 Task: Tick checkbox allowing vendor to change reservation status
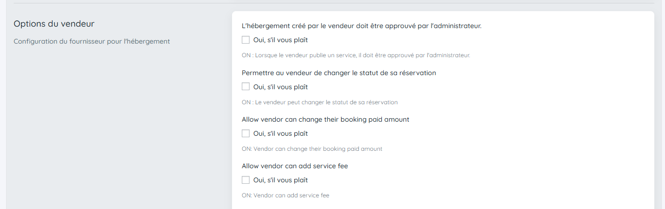pos(246,87)
